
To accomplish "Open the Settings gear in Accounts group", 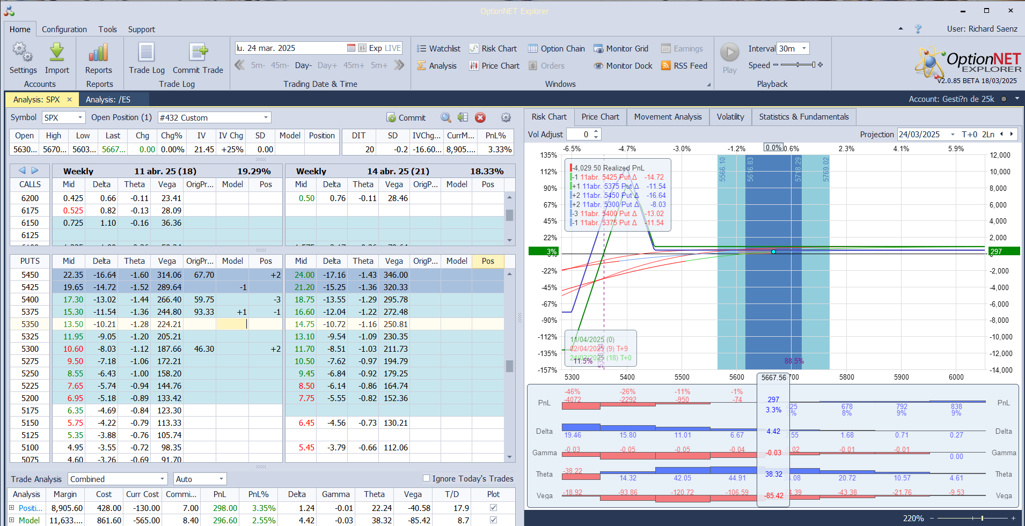I will pos(23,52).
